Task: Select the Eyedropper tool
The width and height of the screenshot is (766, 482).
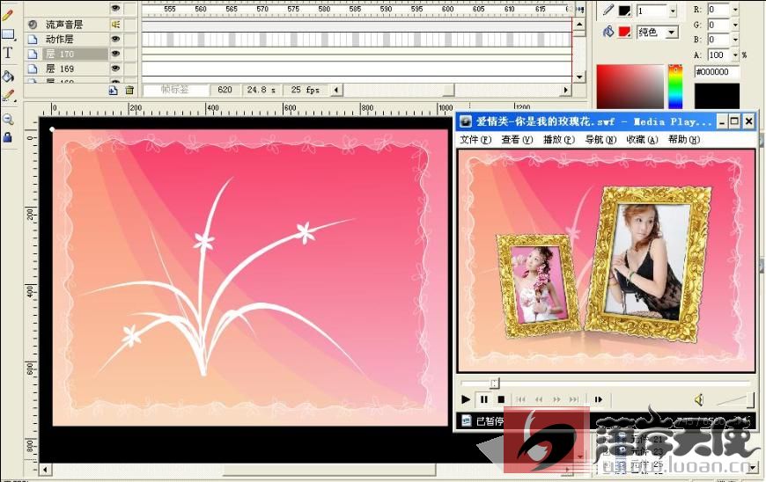Action: click(8, 96)
